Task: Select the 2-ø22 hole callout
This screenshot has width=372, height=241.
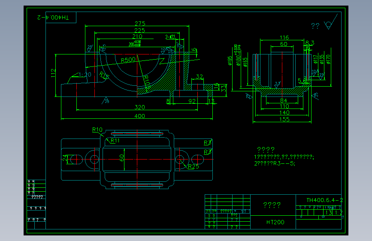Action: (x=170, y=37)
